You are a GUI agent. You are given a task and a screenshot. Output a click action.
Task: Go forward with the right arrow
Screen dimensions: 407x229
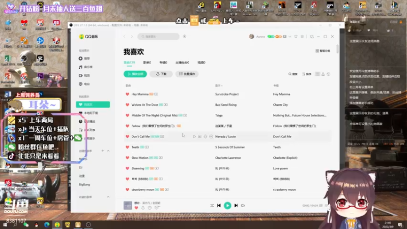(132, 37)
